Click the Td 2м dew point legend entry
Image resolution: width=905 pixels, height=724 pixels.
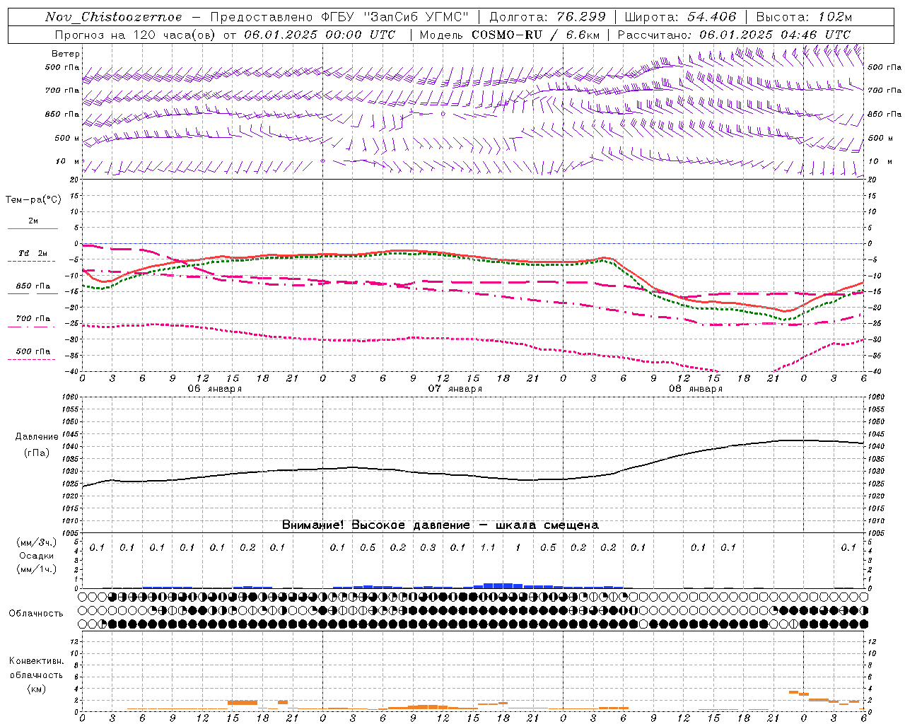(33, 253)
